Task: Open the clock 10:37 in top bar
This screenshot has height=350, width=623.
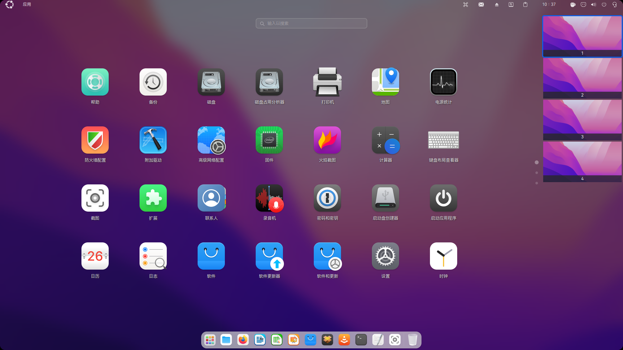Action: 549,5
